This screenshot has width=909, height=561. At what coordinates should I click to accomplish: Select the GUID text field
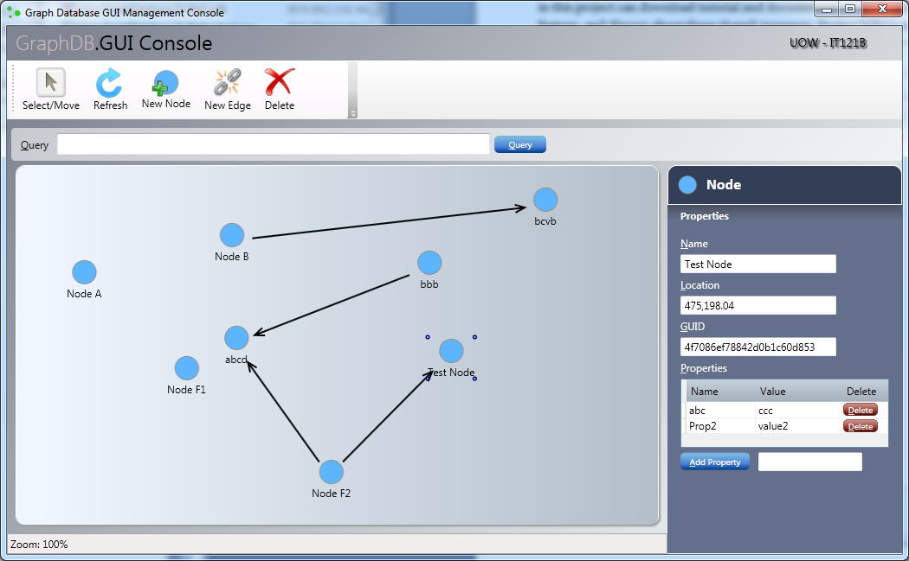tap(757, 347)
